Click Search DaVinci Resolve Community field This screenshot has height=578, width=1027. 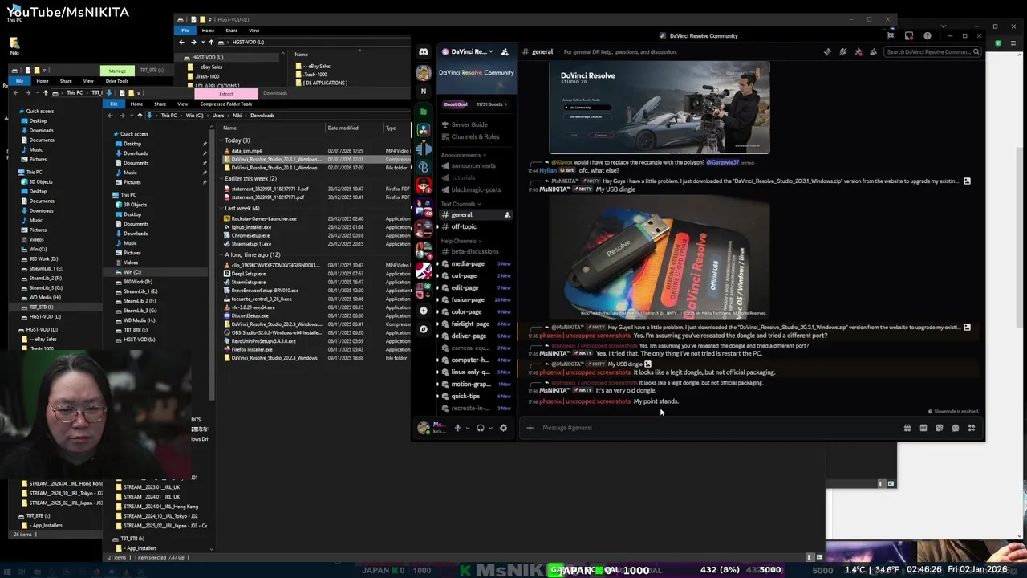tap(932, 52)
